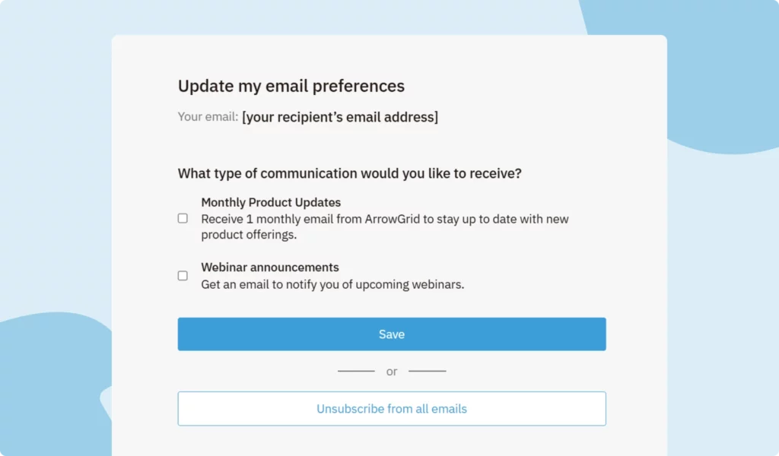Click the Update my email preferences heading
Image resolution: width=779 pixels, height=456 pixels.
[291, 86]
